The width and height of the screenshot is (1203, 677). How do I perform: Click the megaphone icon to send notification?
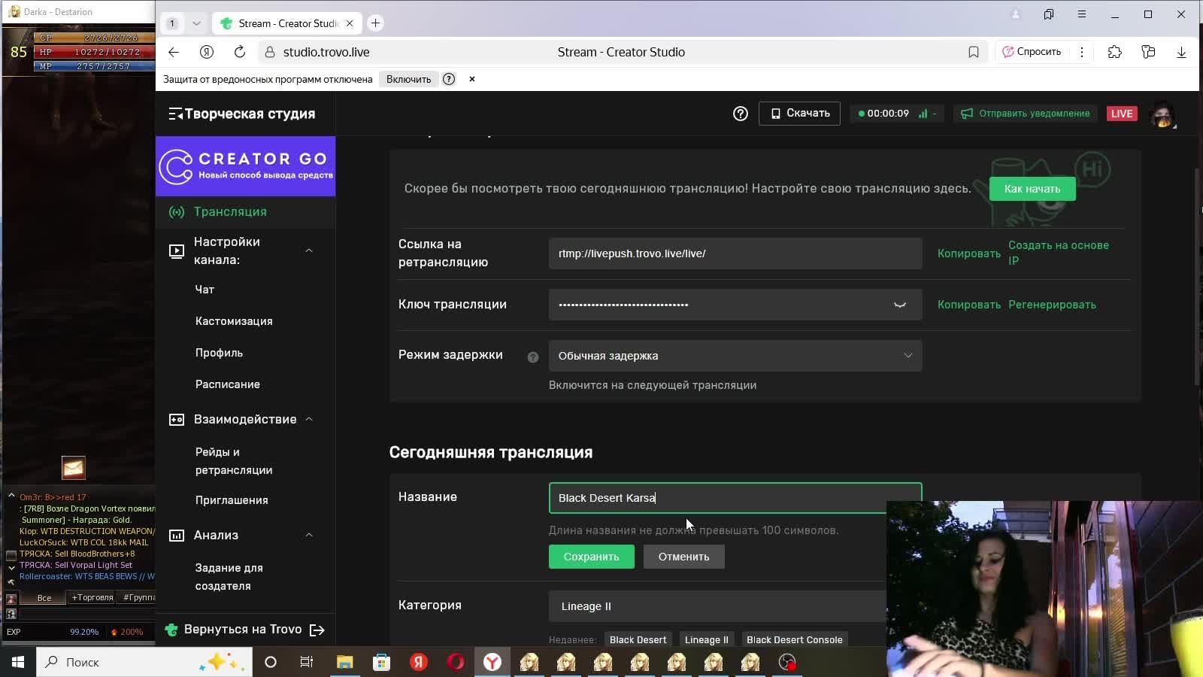(966, 114)
